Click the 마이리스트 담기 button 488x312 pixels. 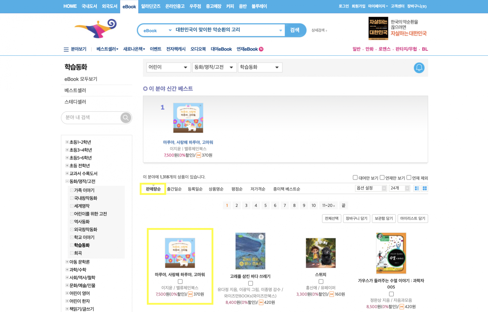point(413,219)
